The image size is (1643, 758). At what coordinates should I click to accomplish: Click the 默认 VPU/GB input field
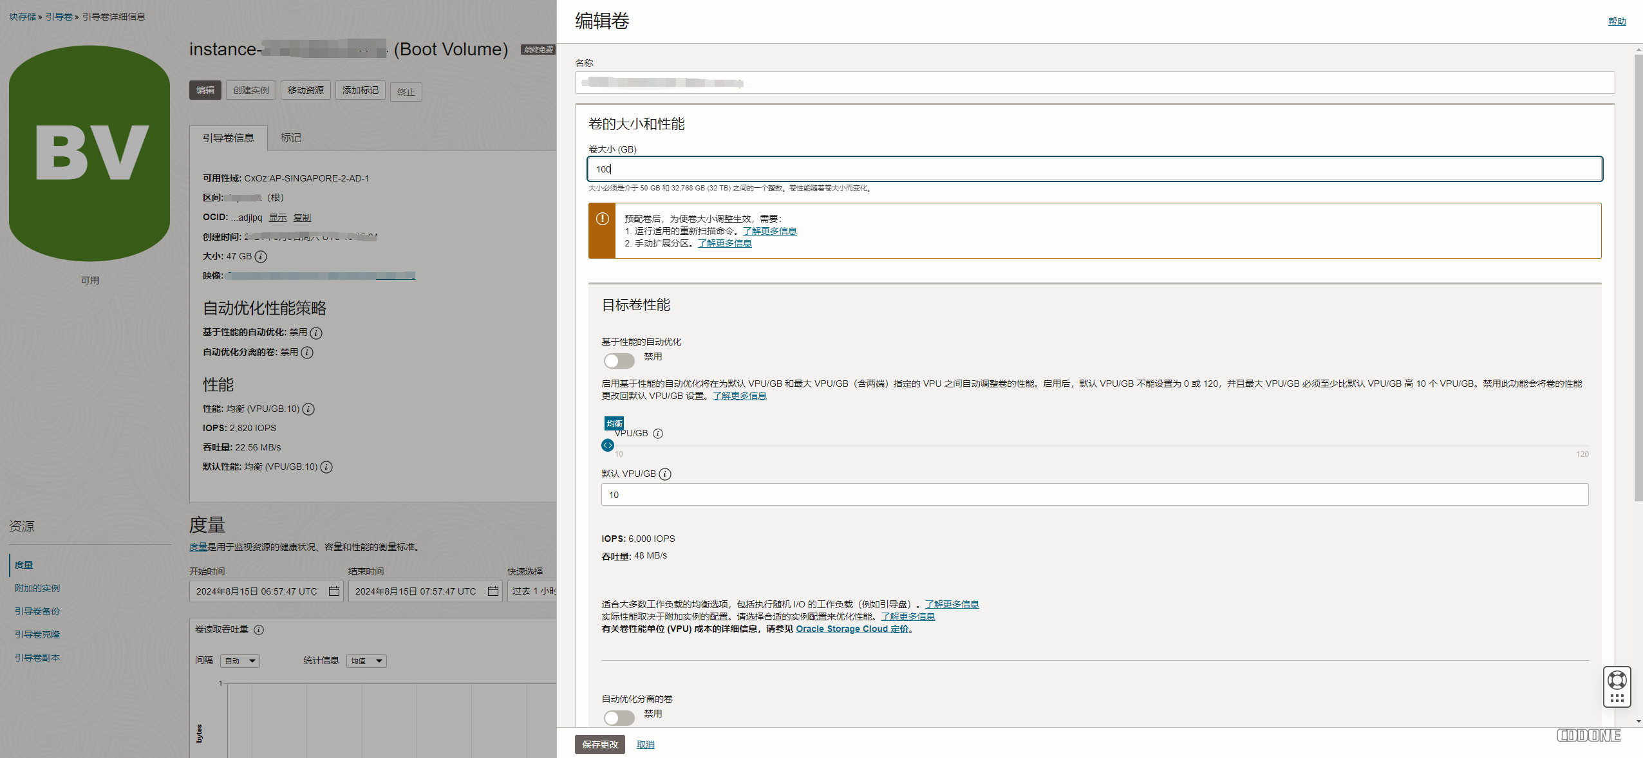(x=1094, y=495)
